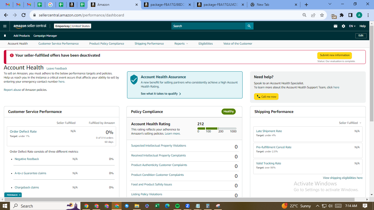Close the New Tab browser tab
The height and width of the screenshot is (210, 374).
[296, 5]
